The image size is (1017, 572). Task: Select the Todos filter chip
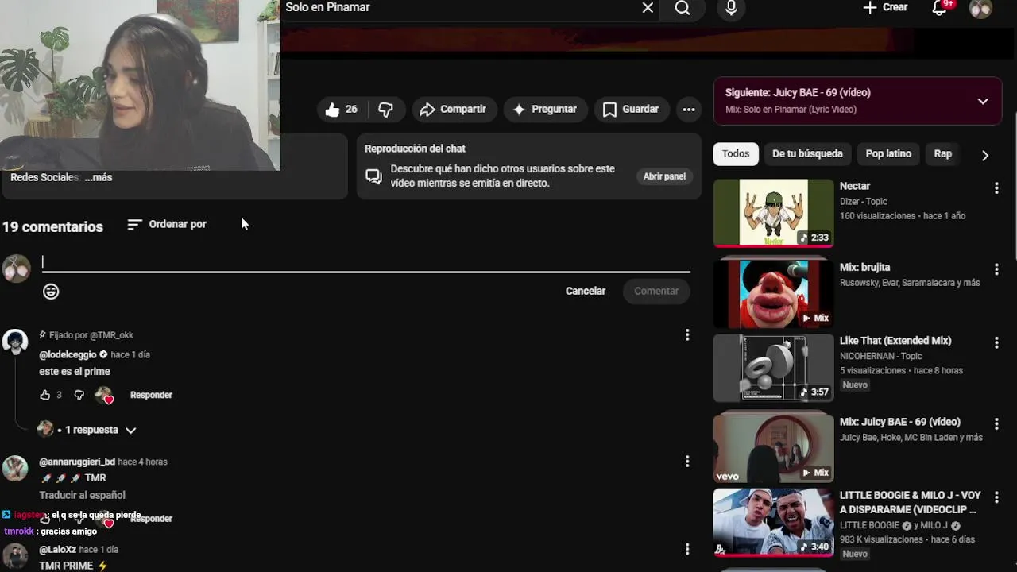(x=736, y=154)
